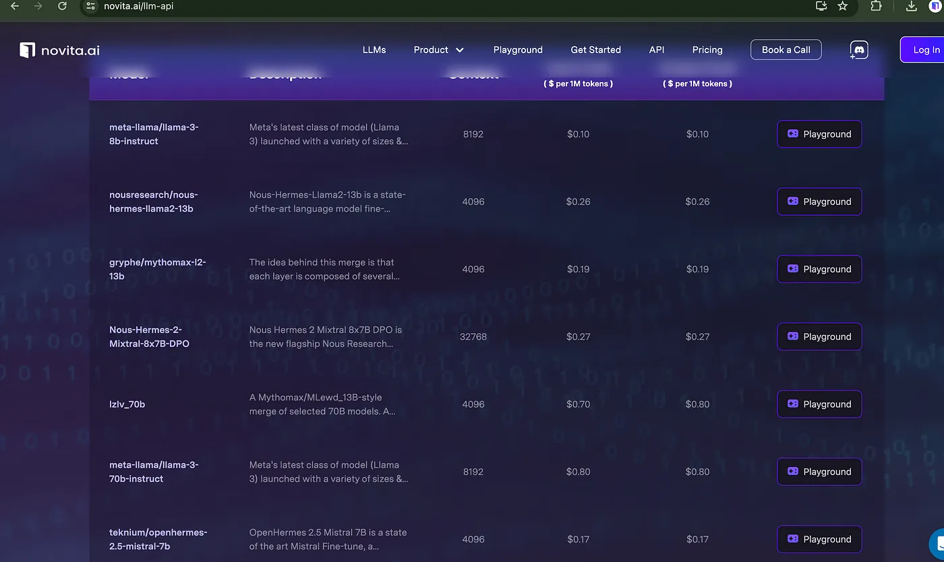Open Playground for meta-llama/llama-3-70b-instruct

[819, 472]
